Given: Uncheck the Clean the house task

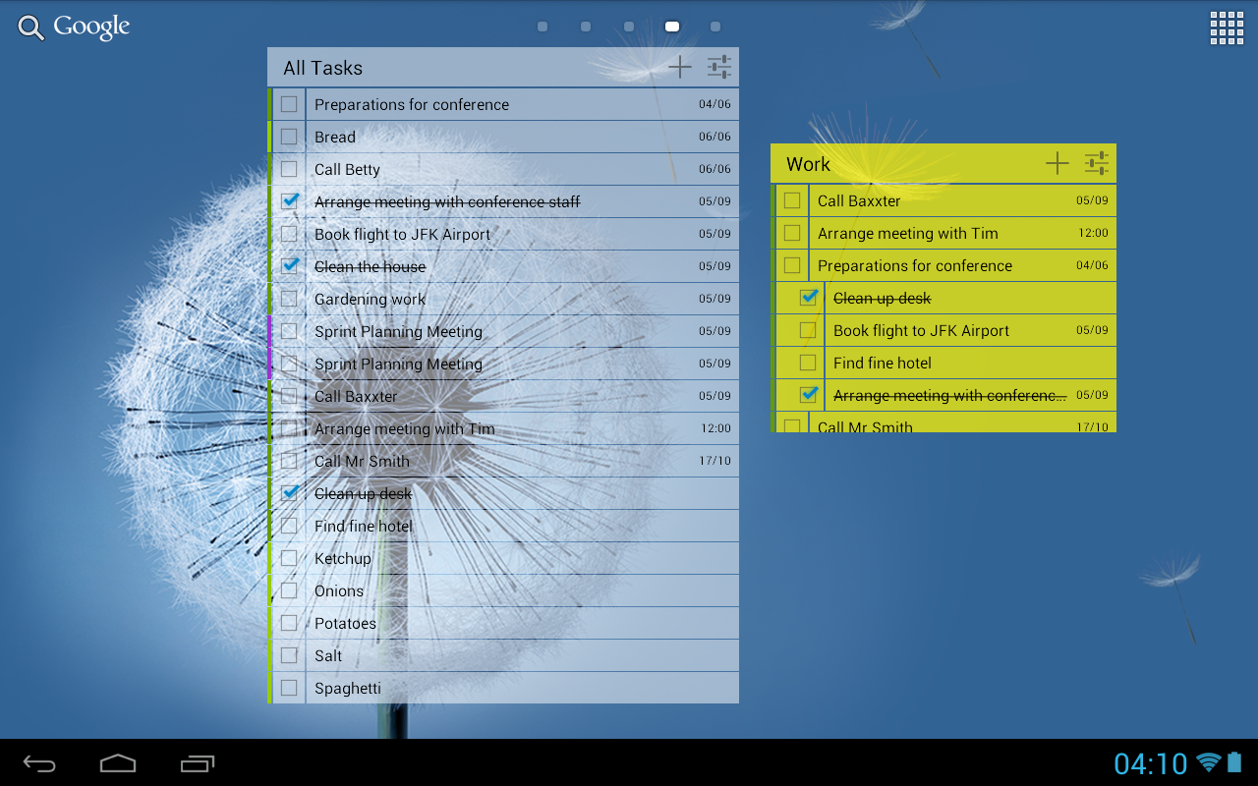Looking at the screenshot, I should tap(289, 266).
